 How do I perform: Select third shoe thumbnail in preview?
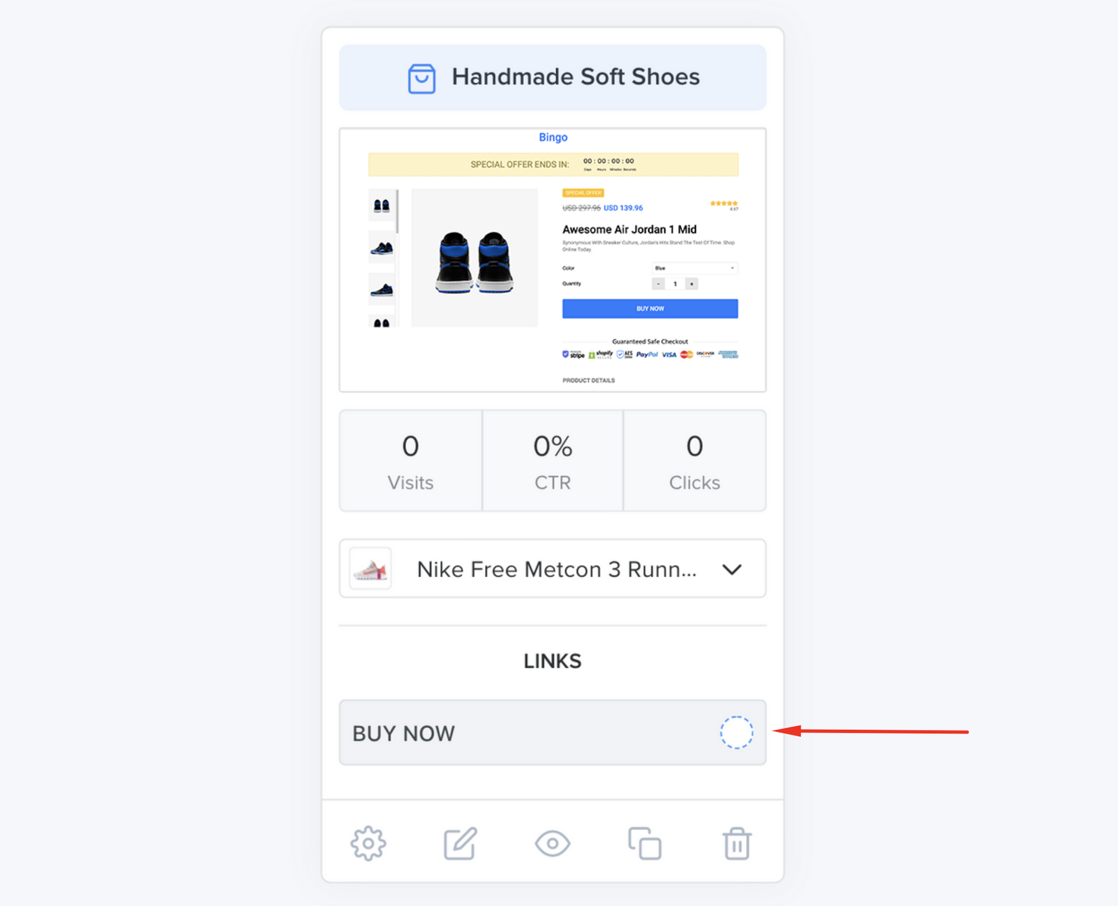(x=381, y=290)
